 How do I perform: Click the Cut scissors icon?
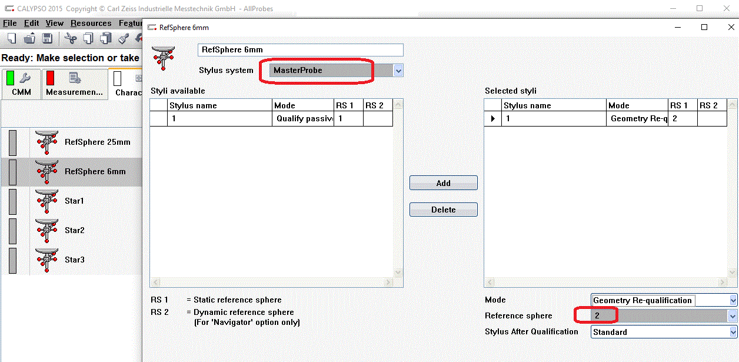[x=71, y=39]
